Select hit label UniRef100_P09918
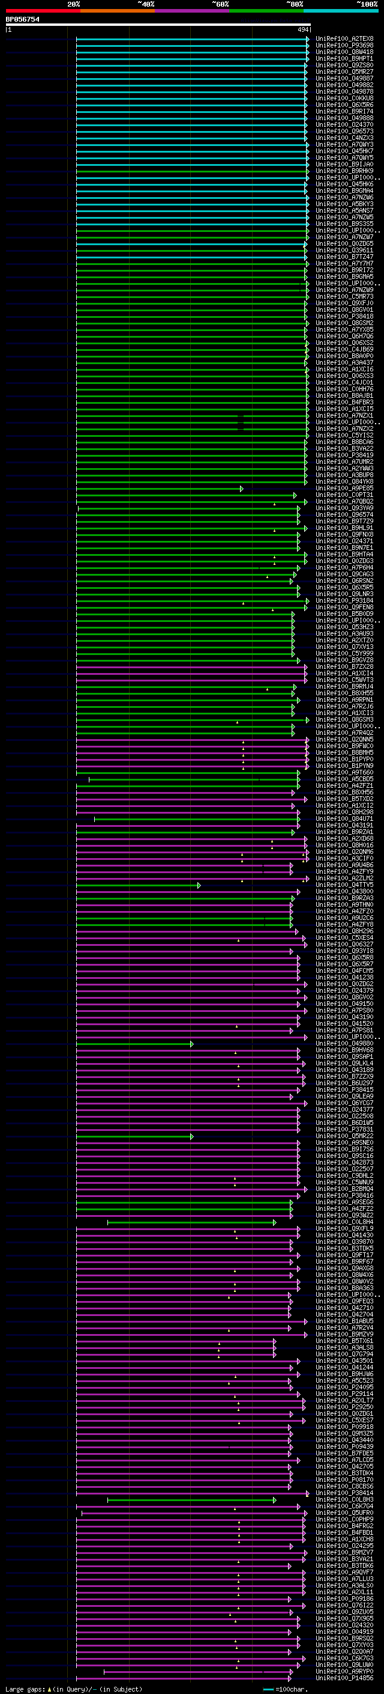384x1694 pixels. click(x=344, y=1427)
